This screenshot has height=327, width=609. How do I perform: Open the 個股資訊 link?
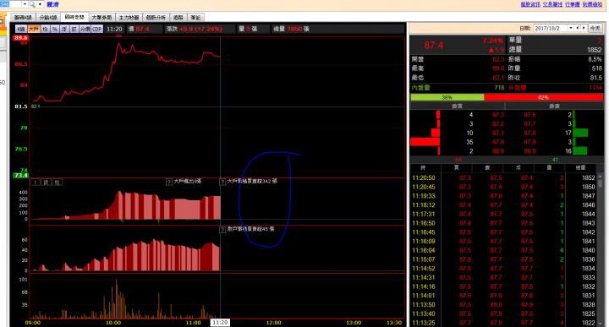point(530,4)
